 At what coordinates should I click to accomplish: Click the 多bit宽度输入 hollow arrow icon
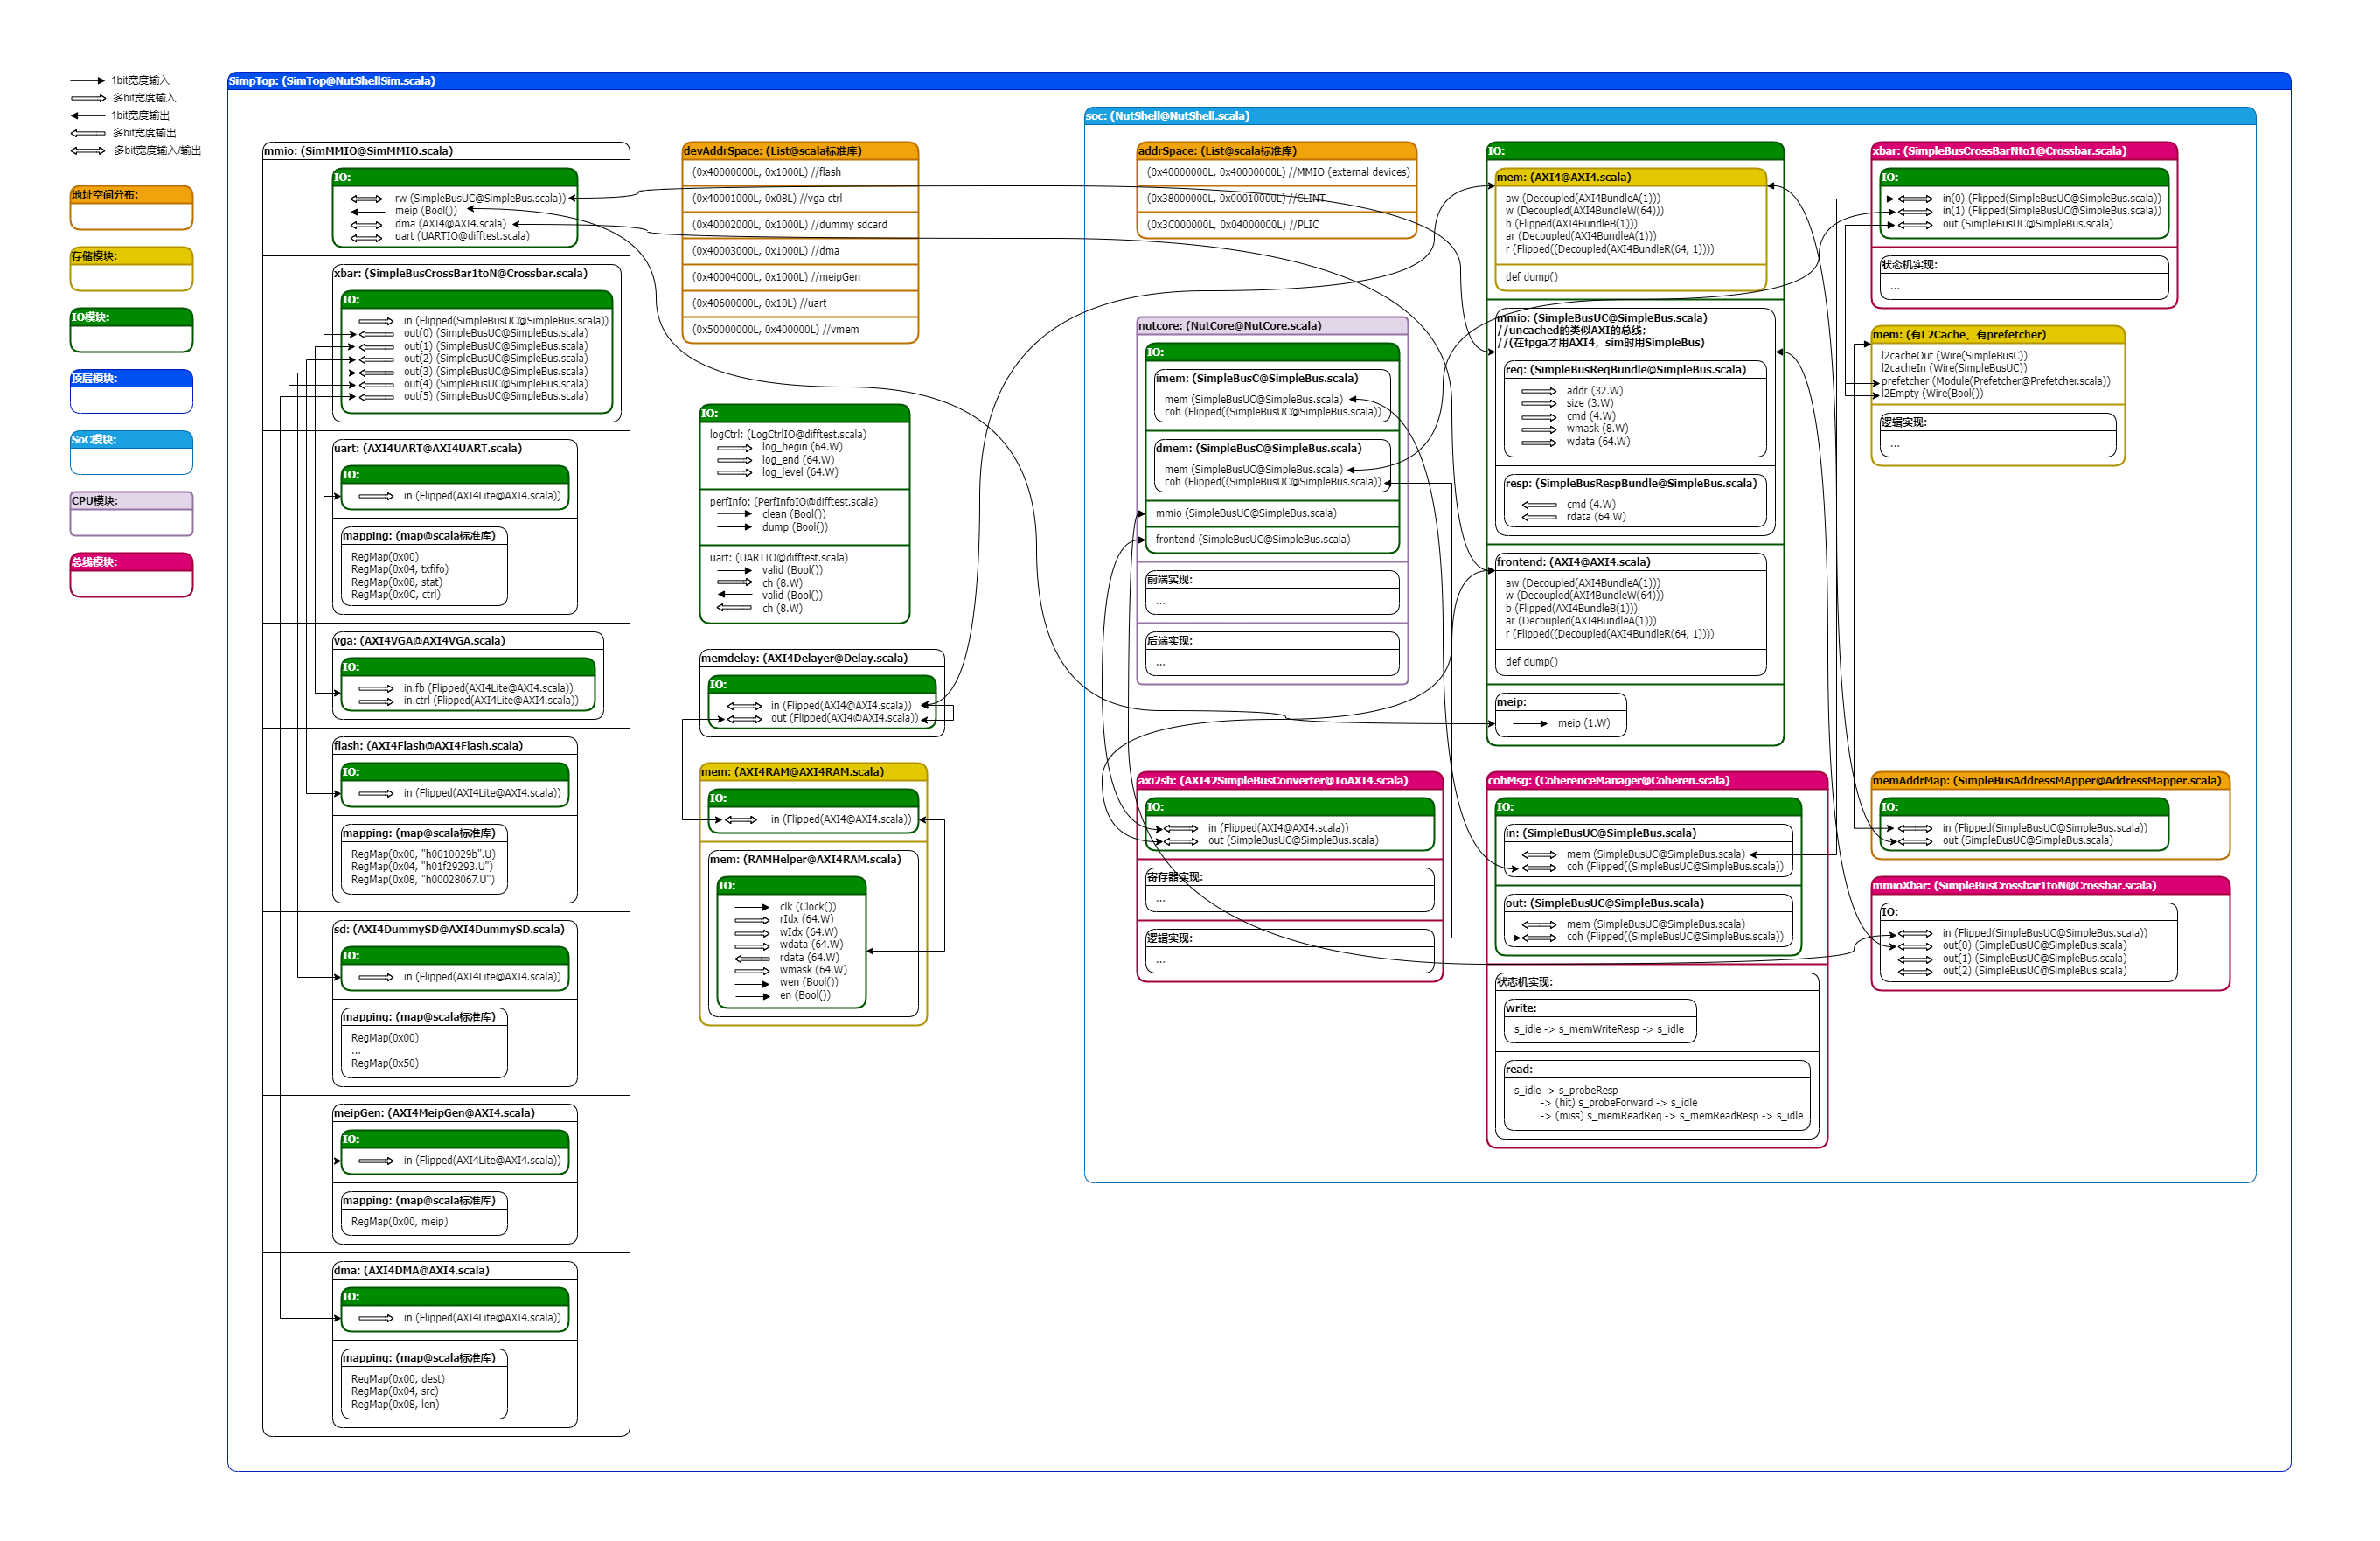click(x=87, y=98)
